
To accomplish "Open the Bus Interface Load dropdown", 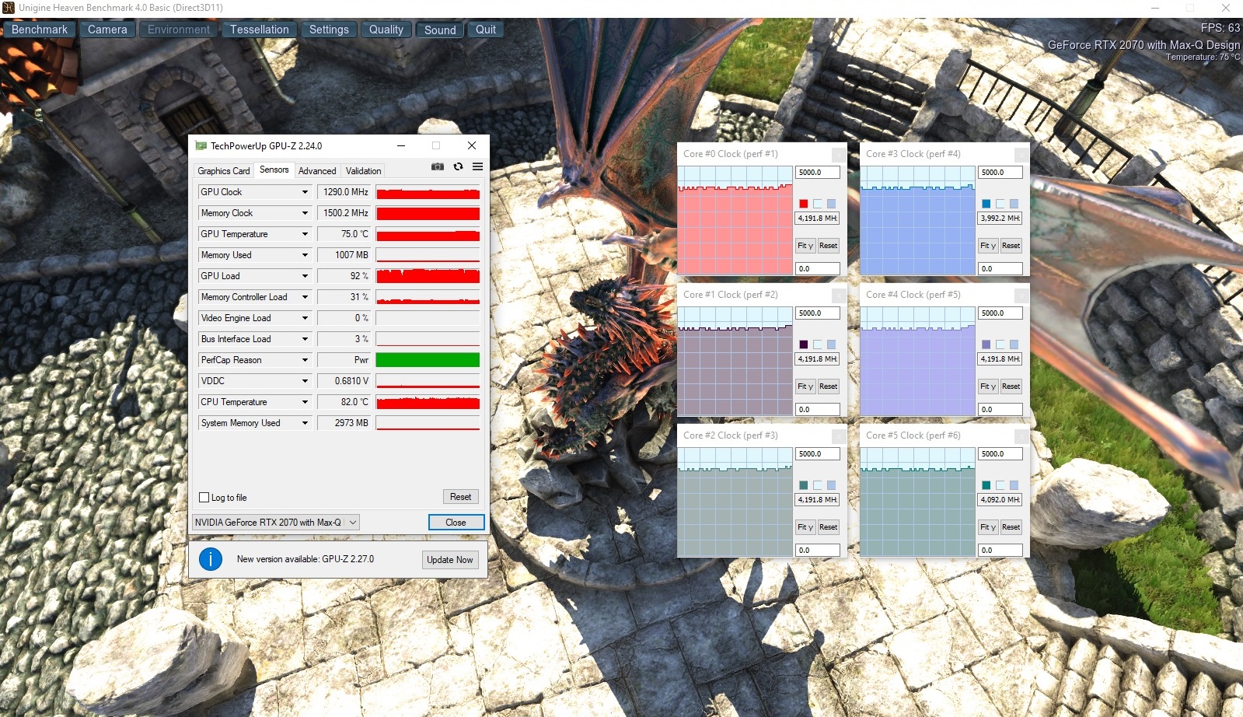I will pyautogui.click(x=305, y=339).
